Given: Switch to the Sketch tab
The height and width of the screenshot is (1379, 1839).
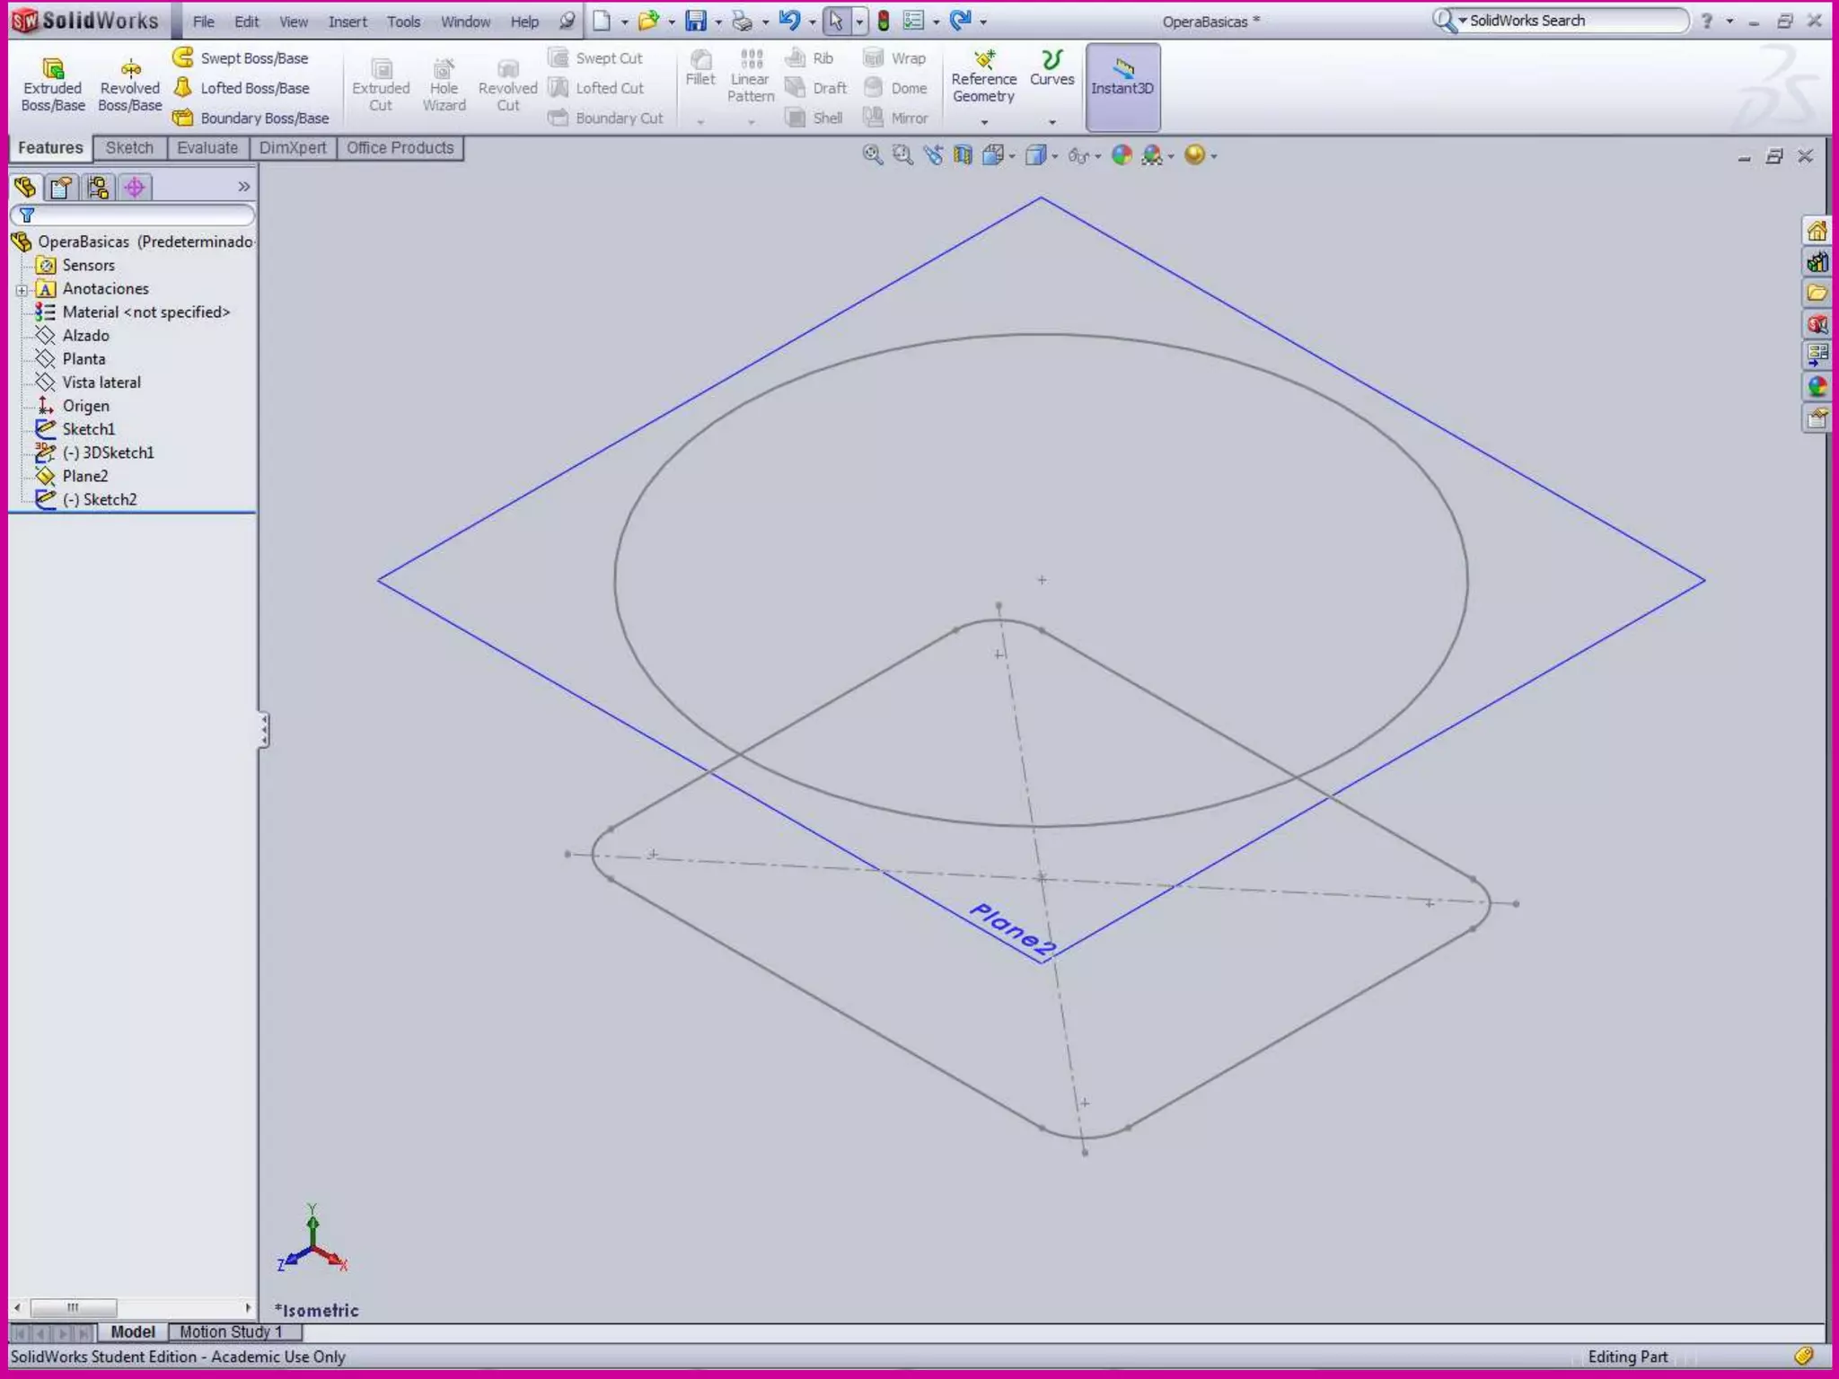Looking at the screenshot, I should (x=129, y=148).
